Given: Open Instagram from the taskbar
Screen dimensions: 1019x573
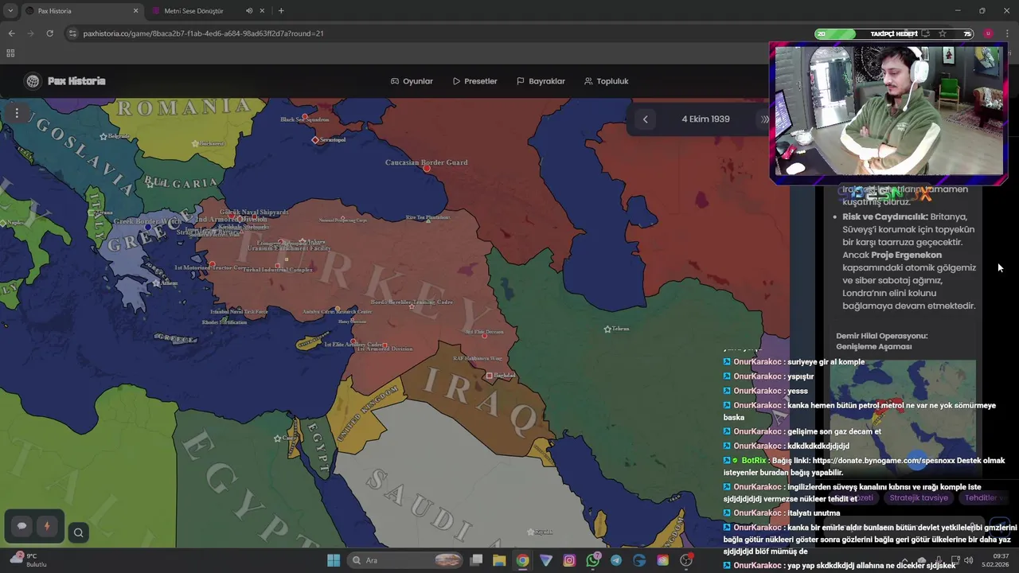Looking at the screenshot, I should (569, 560).
